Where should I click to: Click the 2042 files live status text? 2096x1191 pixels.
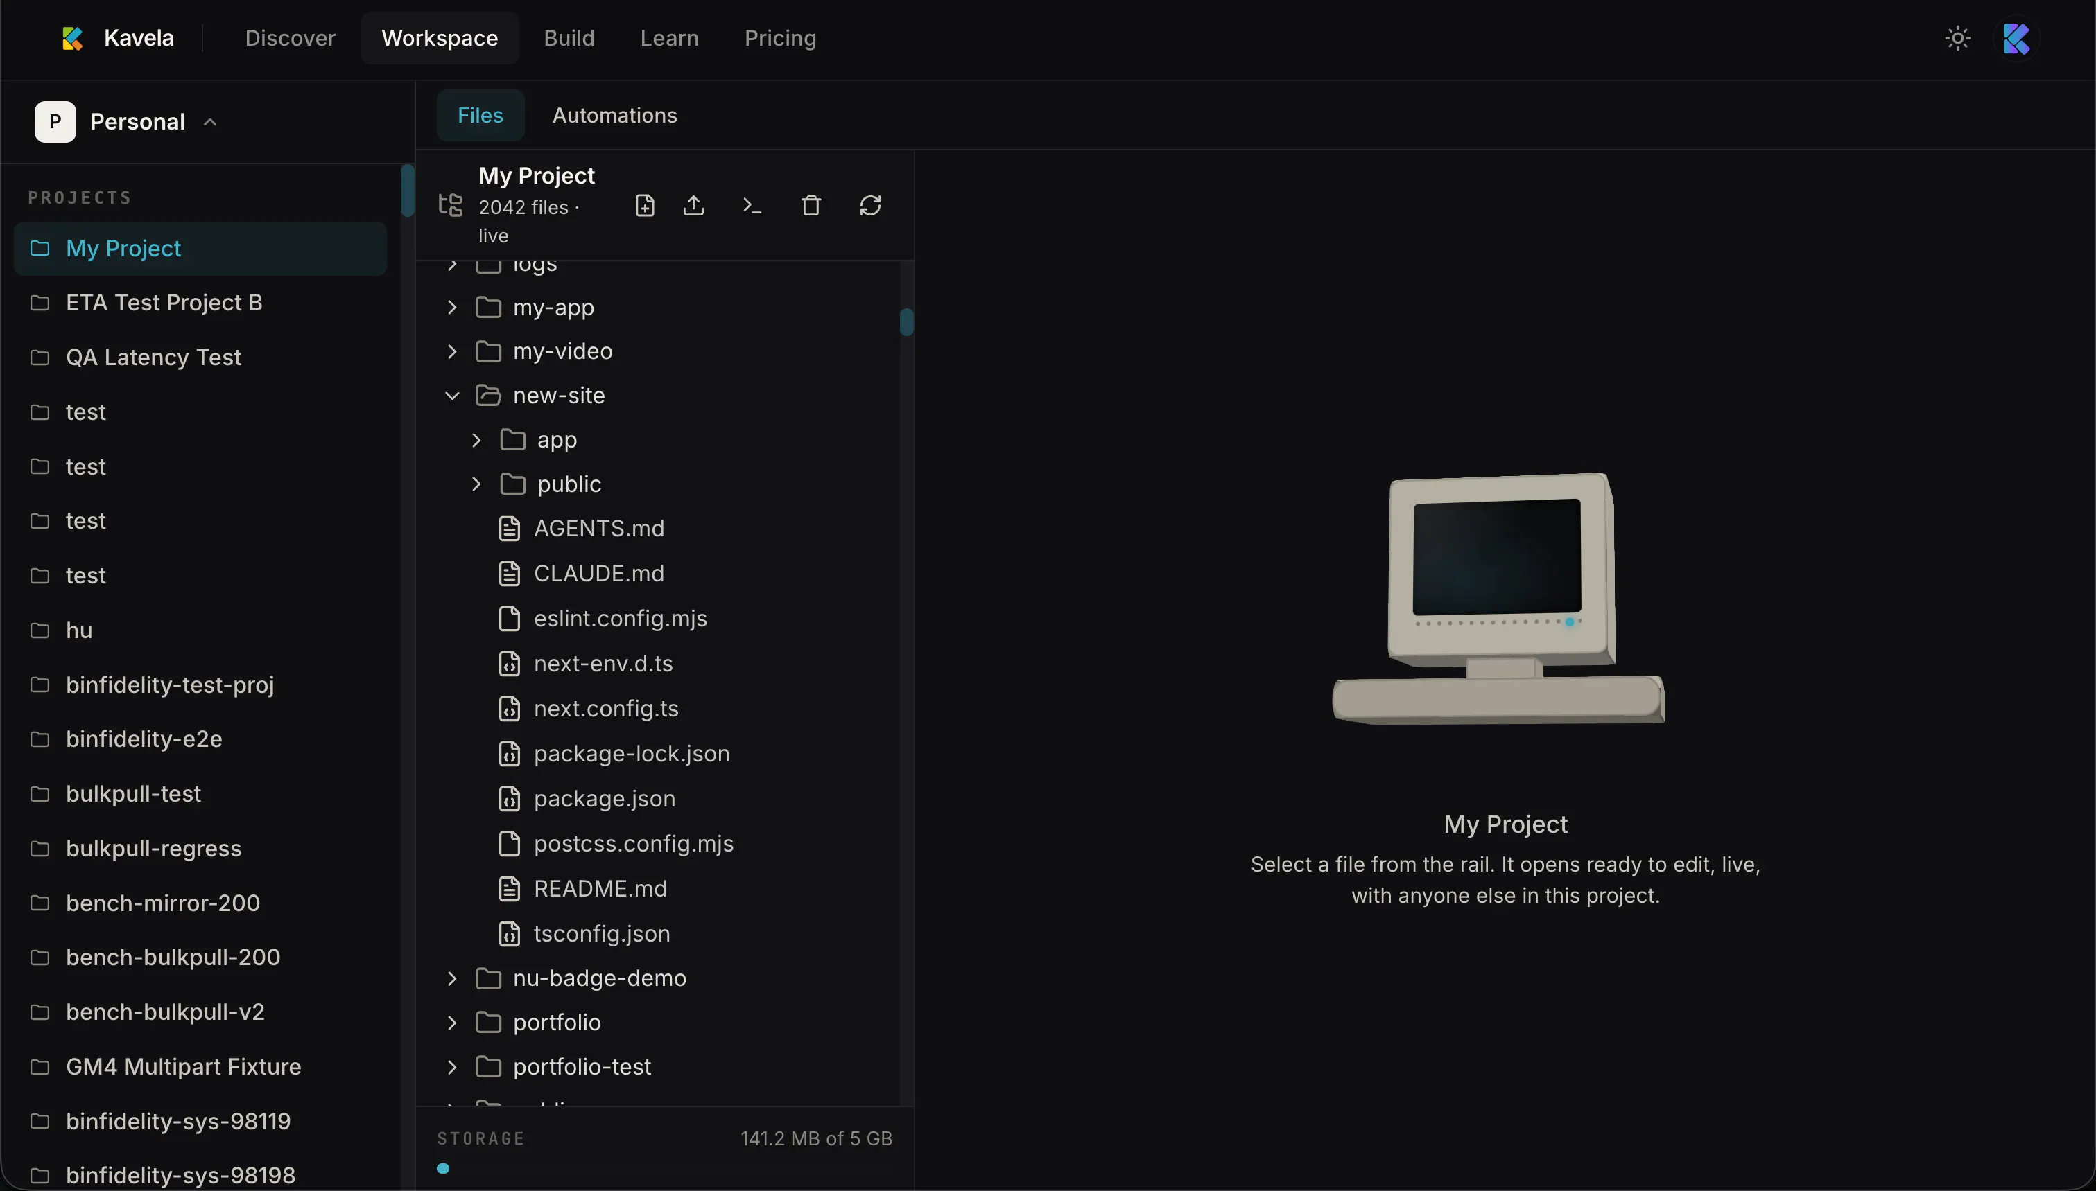click(x=529, y=222)
